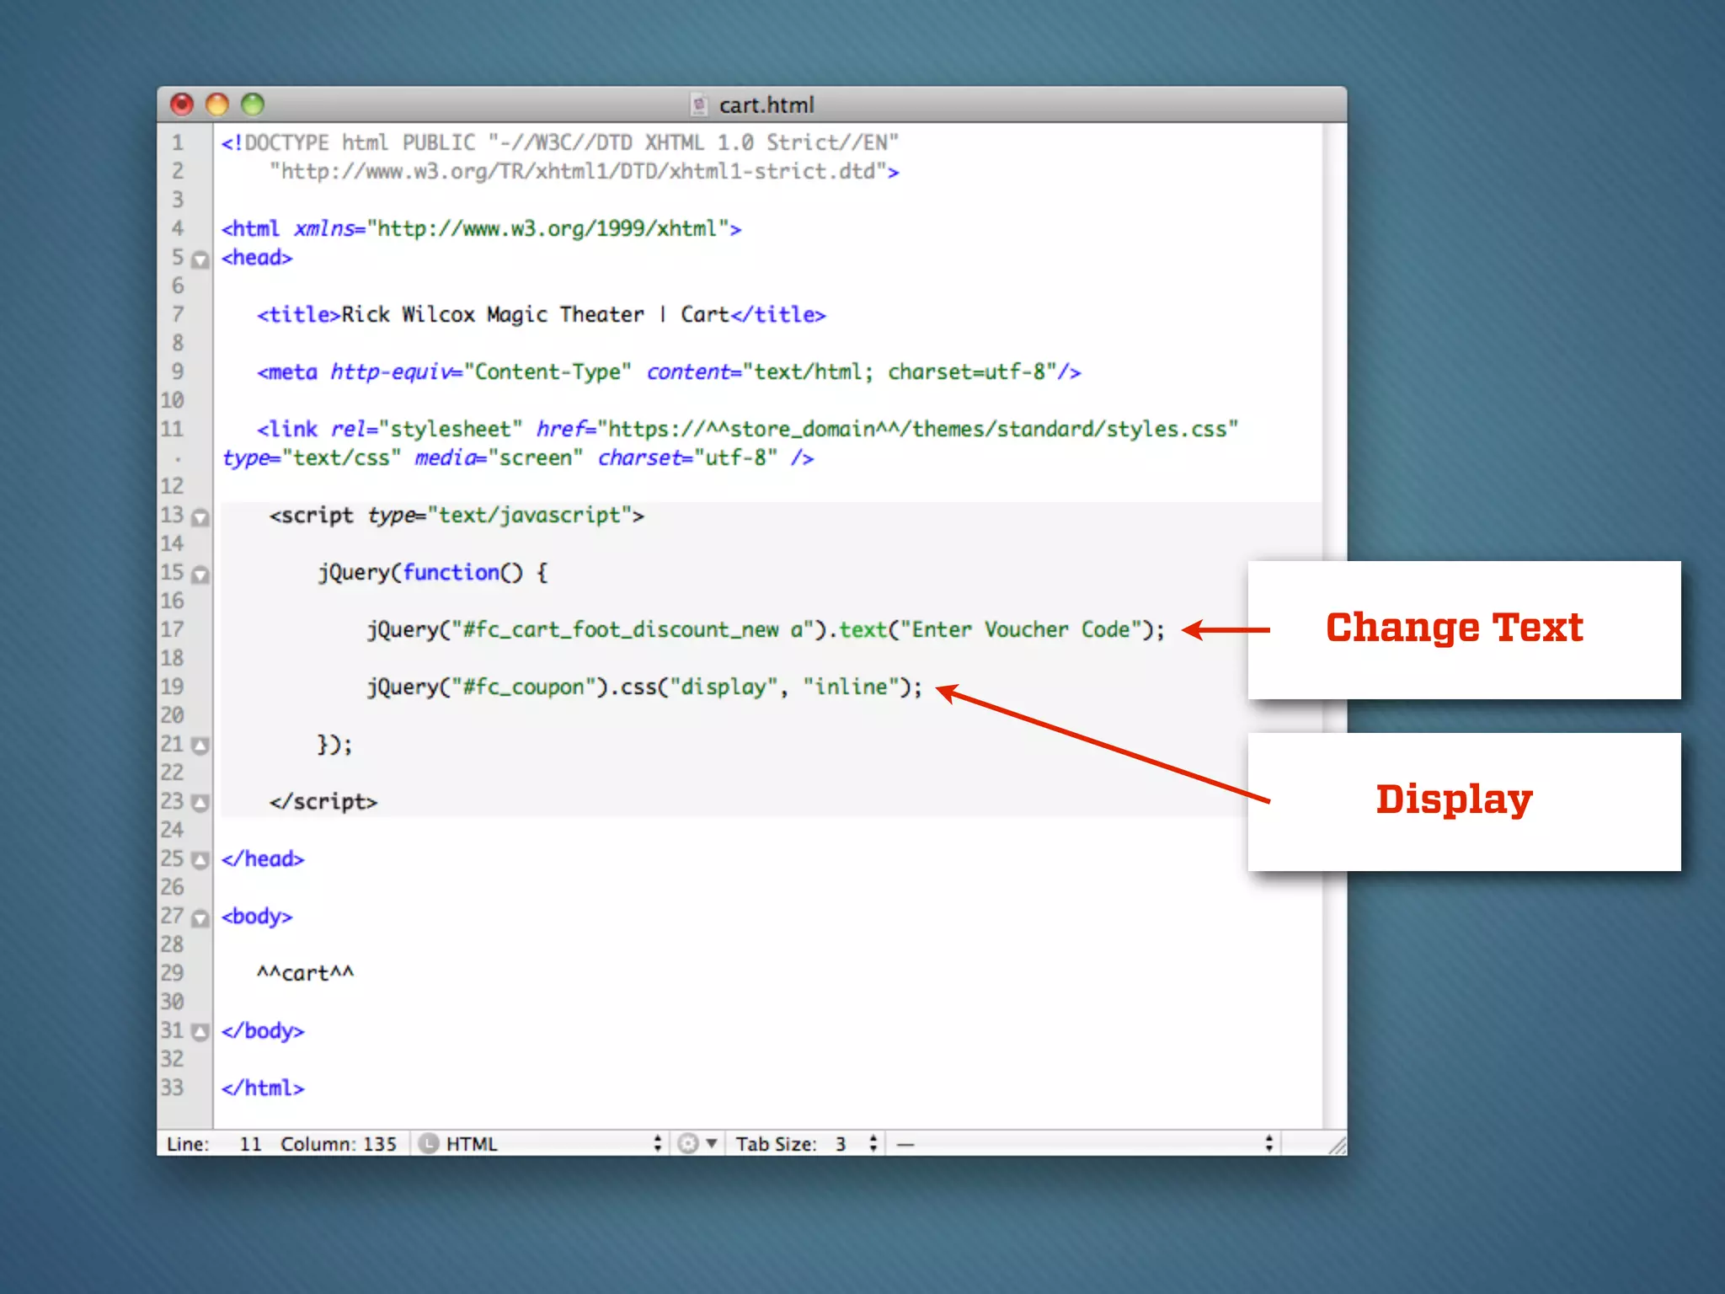Screen dimensions: 1725x1294
Task: Click the Column: 135 indicator
Action: 338,1143
